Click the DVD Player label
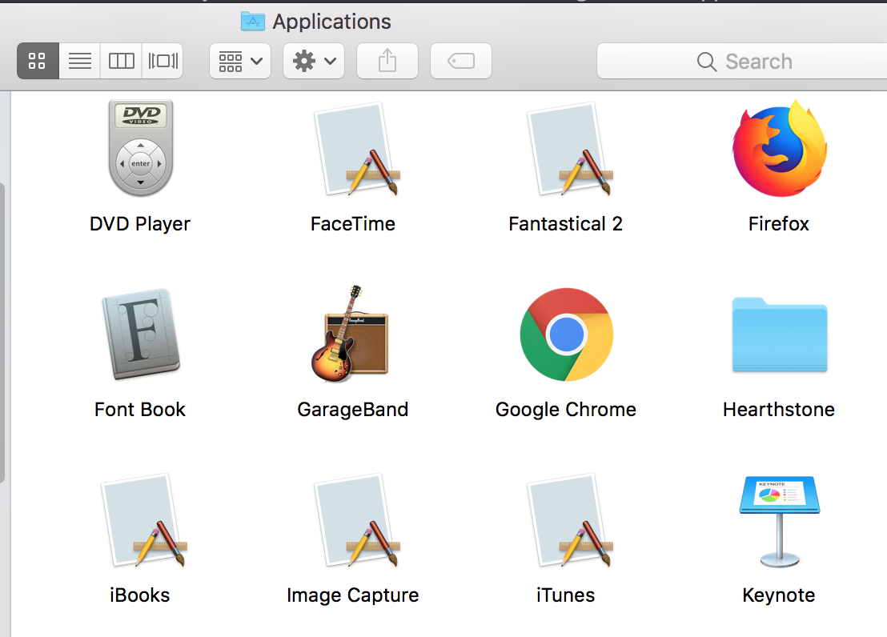The height and width of the screenshot is (637, 887). (x=140, y=224)
